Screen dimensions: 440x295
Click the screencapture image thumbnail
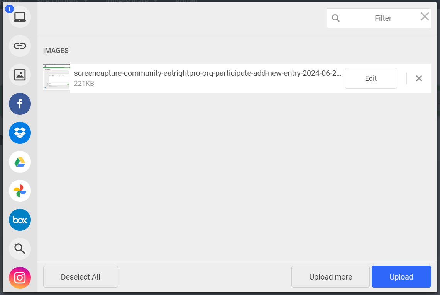56,77
